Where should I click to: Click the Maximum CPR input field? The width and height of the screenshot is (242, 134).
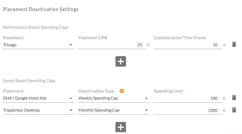click(112, 45)
